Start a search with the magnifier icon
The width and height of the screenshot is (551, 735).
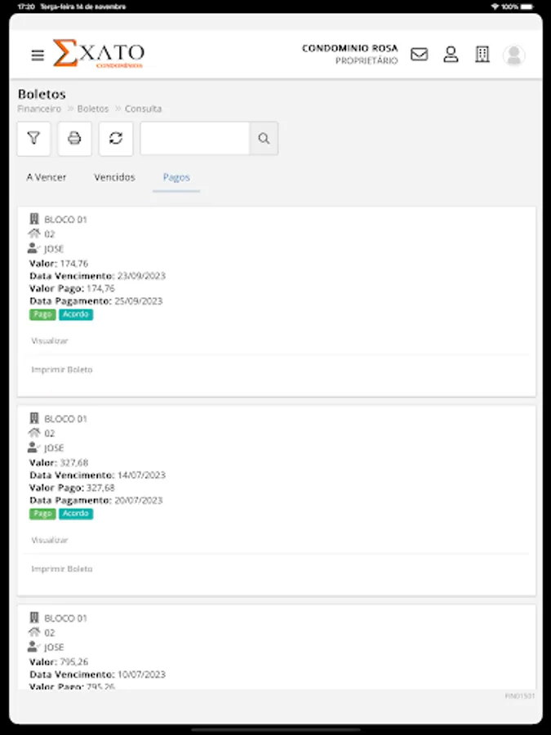(263, 139)
